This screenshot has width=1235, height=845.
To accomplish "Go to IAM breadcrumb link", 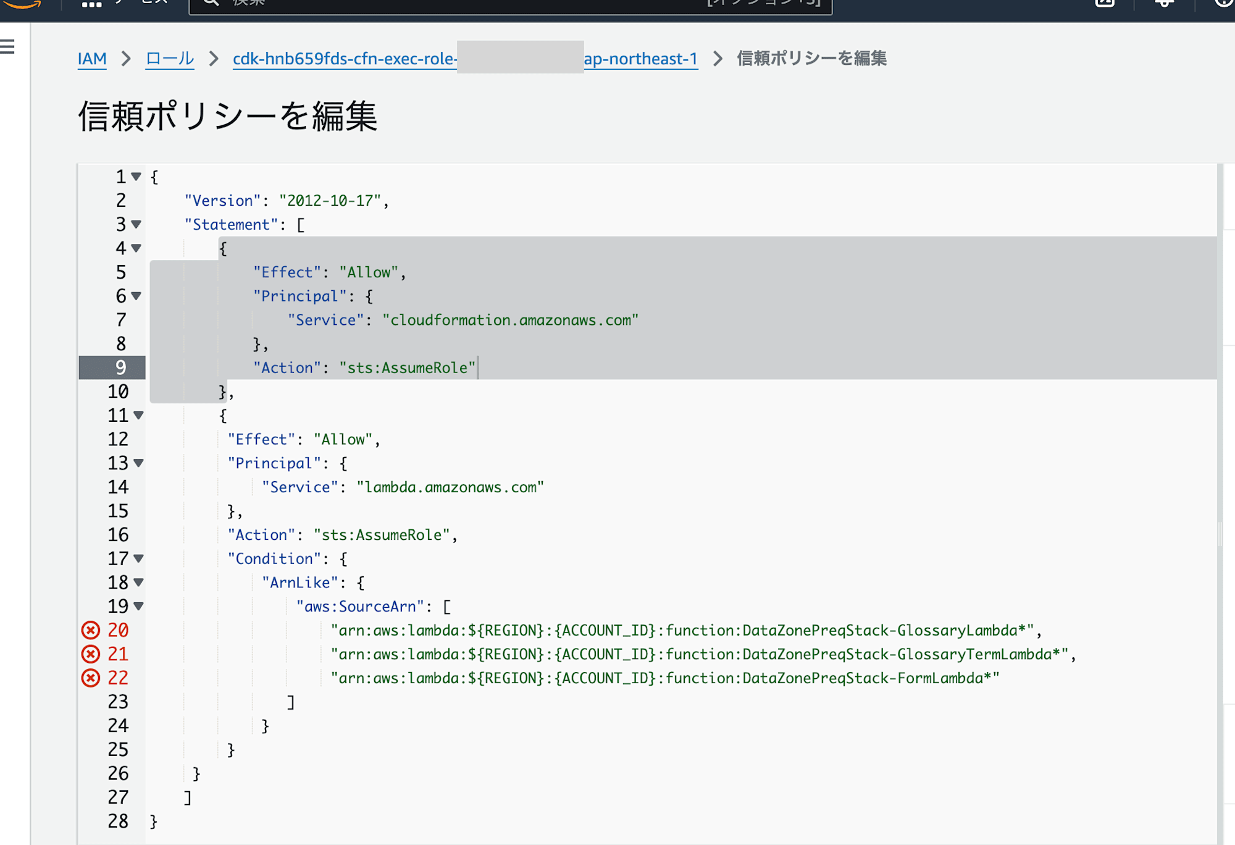I will coord(92,59).
